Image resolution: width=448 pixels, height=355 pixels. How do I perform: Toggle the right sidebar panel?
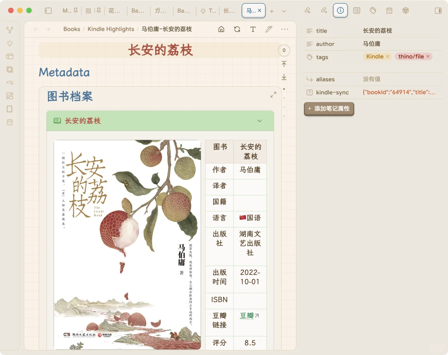[438, 11]
